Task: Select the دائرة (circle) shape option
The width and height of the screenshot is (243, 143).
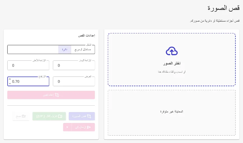Action: pyautogui.click(x=65, y=49)
